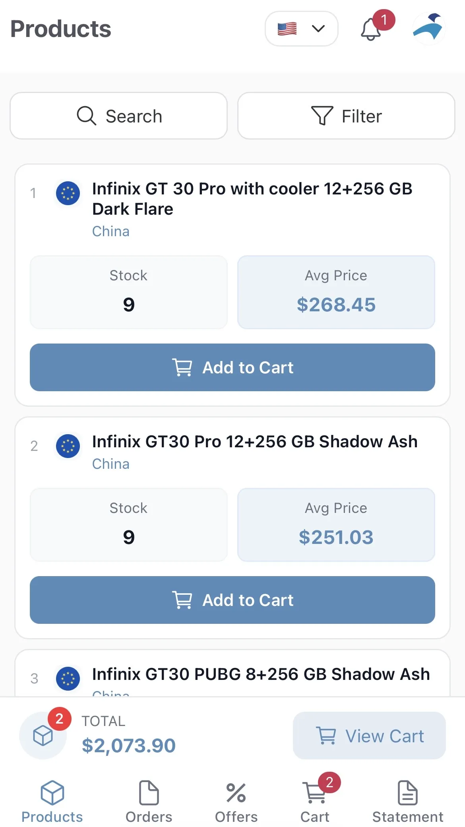The image size is (465, 827).
Task: Open the user profile avatar
Action: coord(428,29)
